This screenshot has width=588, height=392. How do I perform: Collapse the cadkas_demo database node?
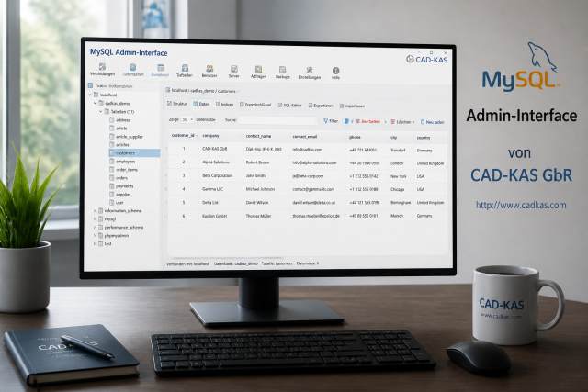pos(96,103)
